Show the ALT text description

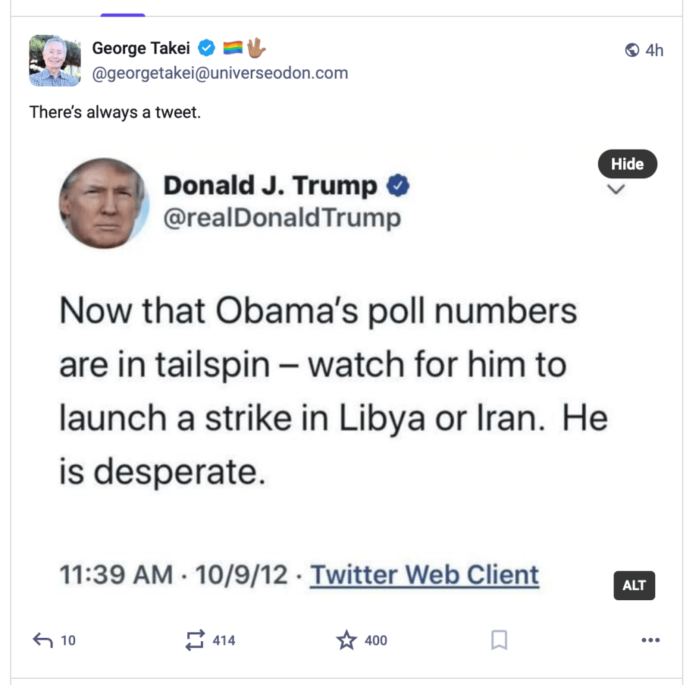(x=633, y=586)
